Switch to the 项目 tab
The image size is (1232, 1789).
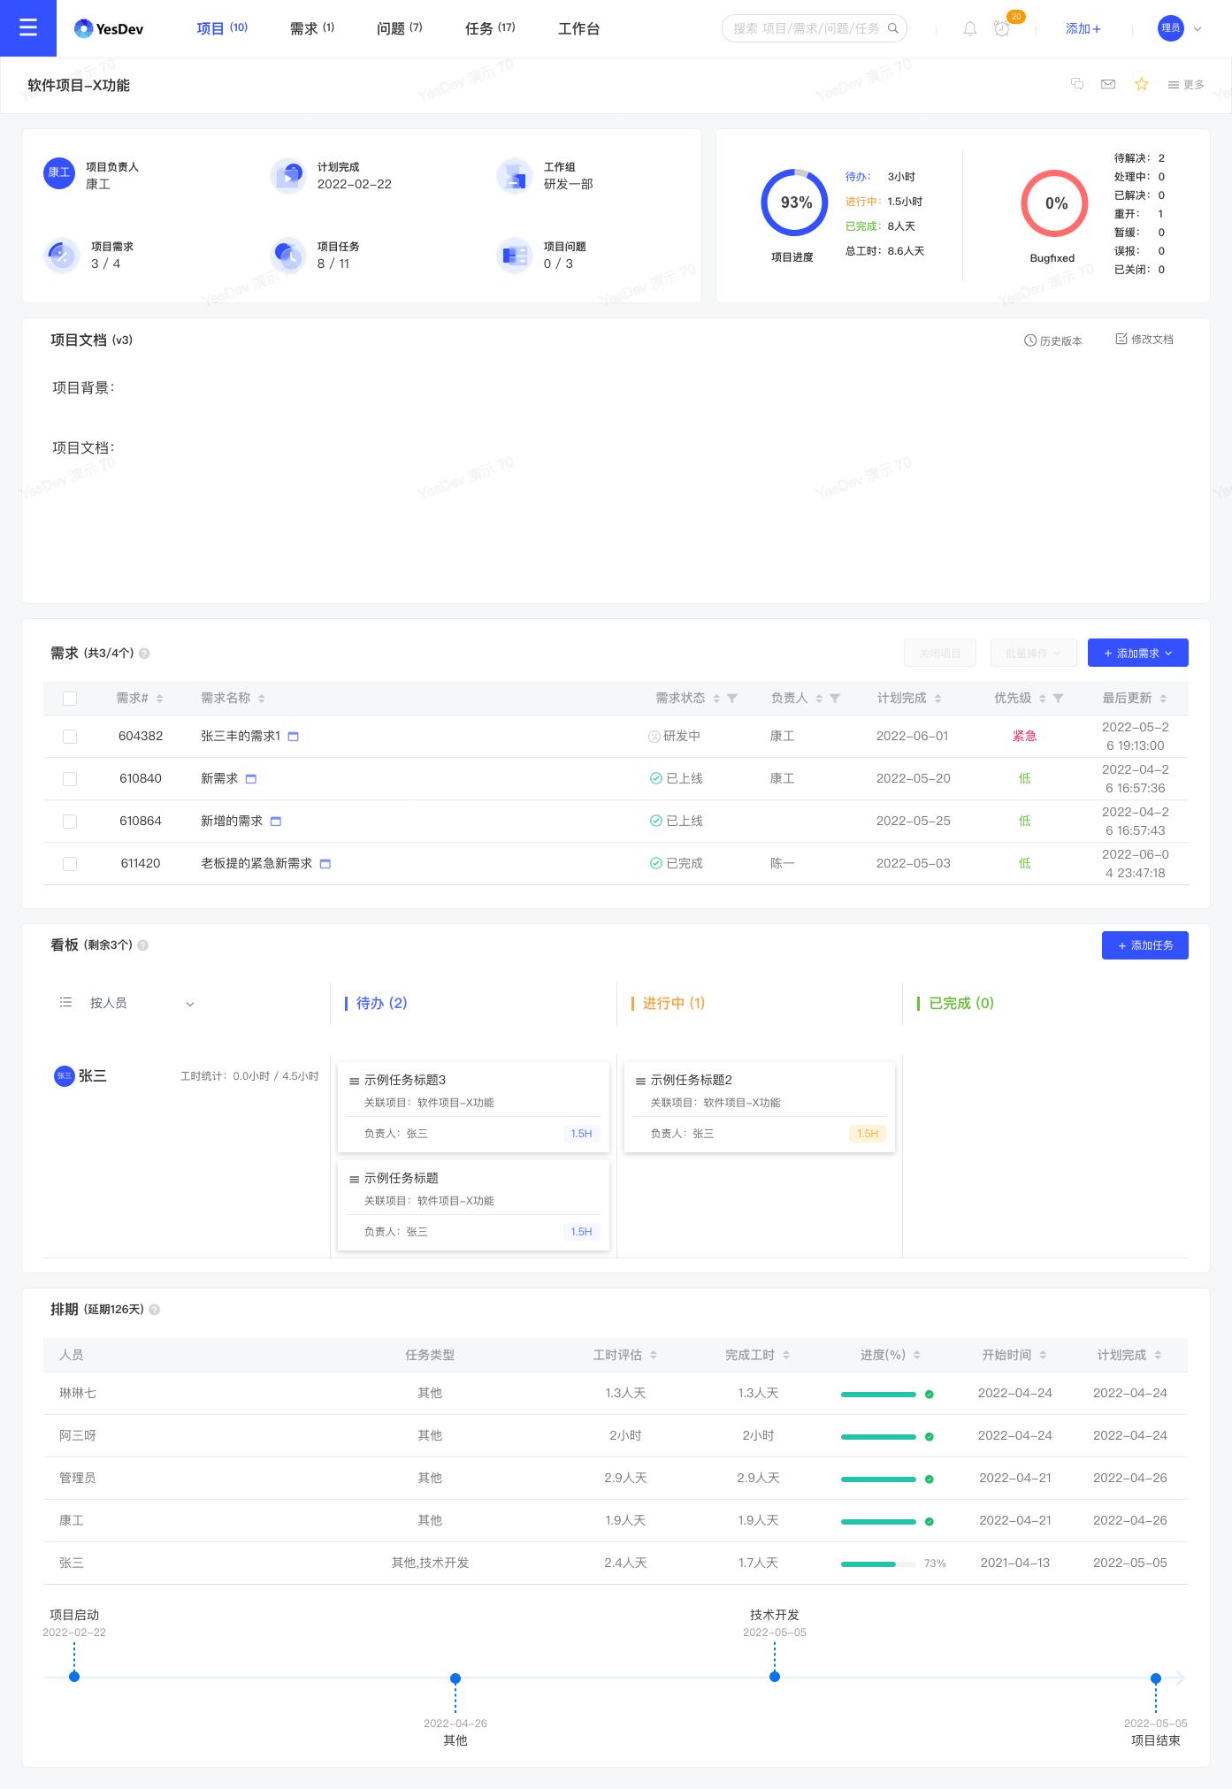(x=222, y=28)
